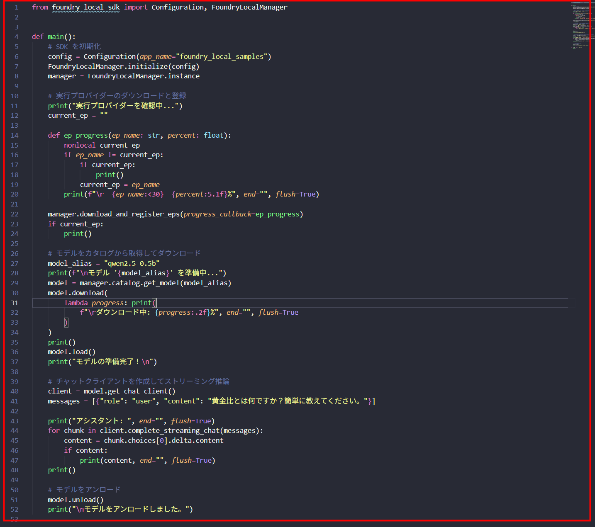595x527 pixels.
Task: Click 'current_ep = ""' assignment on line 12
Action: point(78,115)
